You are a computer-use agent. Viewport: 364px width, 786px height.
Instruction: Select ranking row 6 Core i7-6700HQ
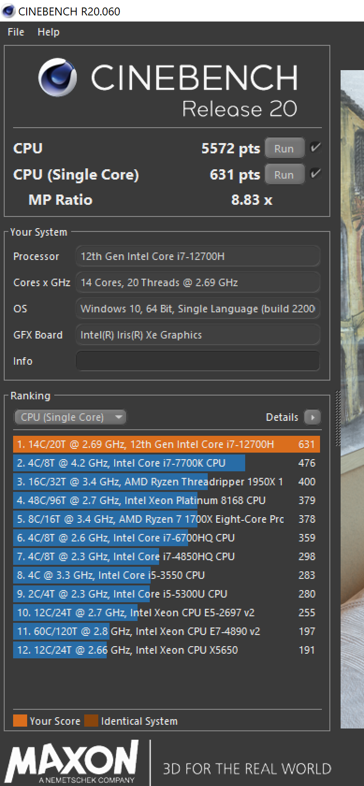click(167, 538)
